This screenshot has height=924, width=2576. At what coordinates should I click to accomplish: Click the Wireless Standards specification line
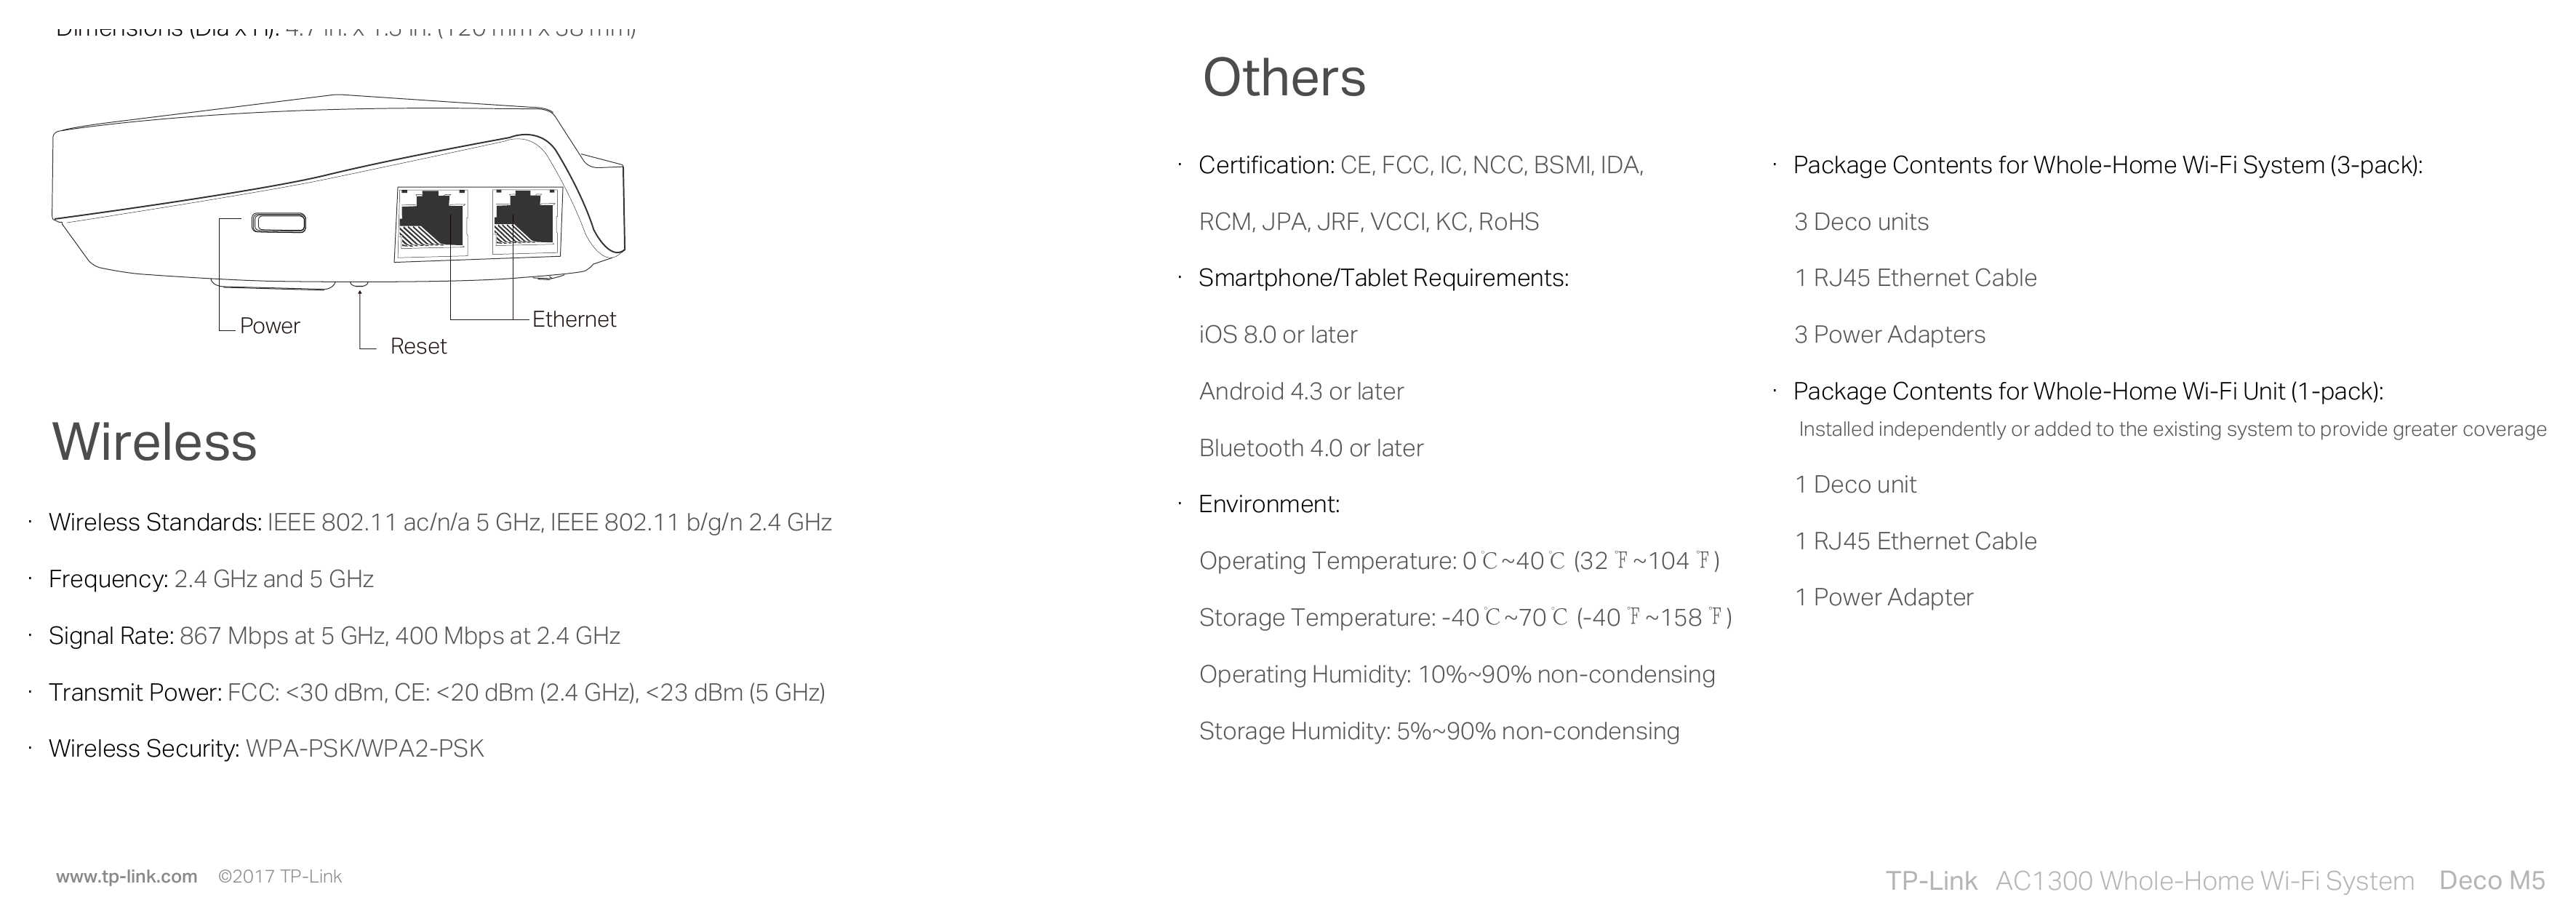coord(440,522)
